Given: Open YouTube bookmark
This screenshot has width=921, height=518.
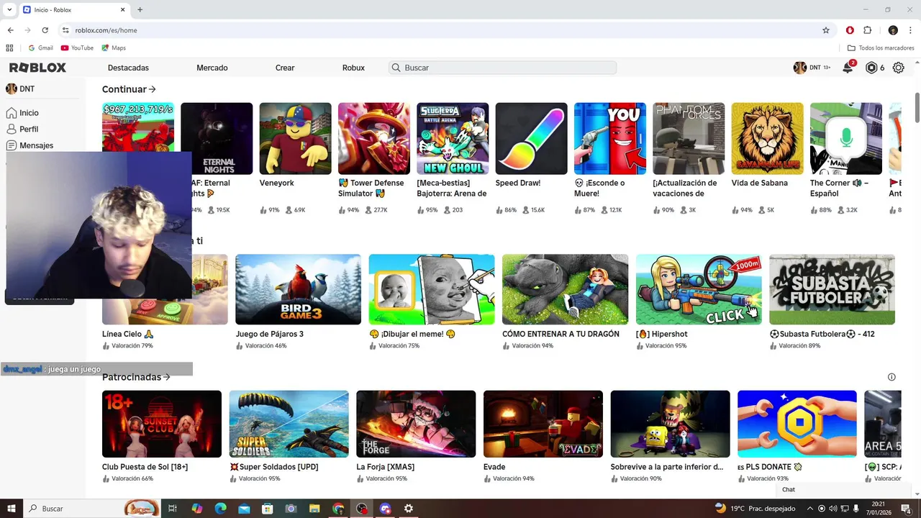Looking at the screenshot, I should pyautogui.click(x=77, y=48).
